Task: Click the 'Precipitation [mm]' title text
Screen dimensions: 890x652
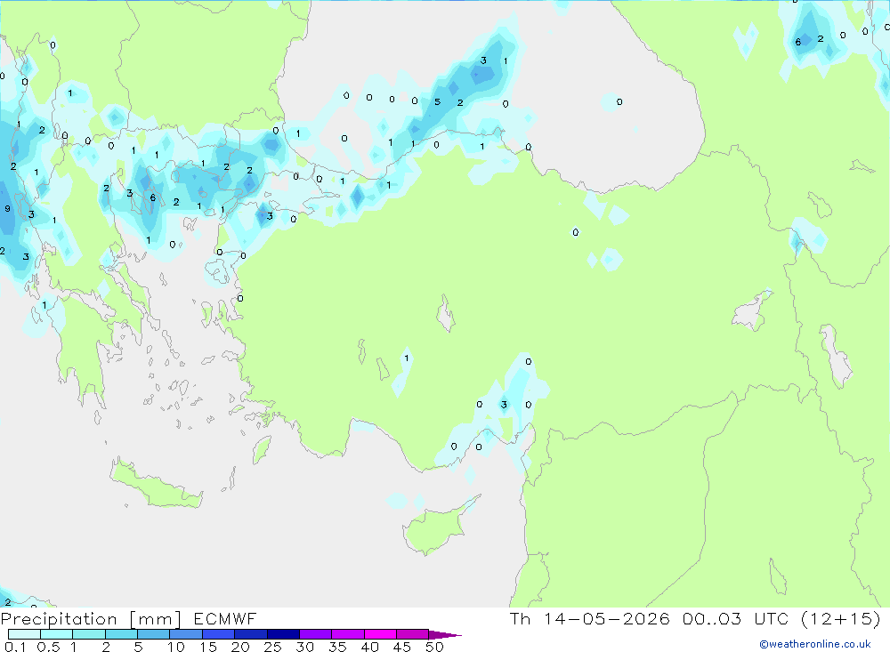Action: click(x=91, y=619)
